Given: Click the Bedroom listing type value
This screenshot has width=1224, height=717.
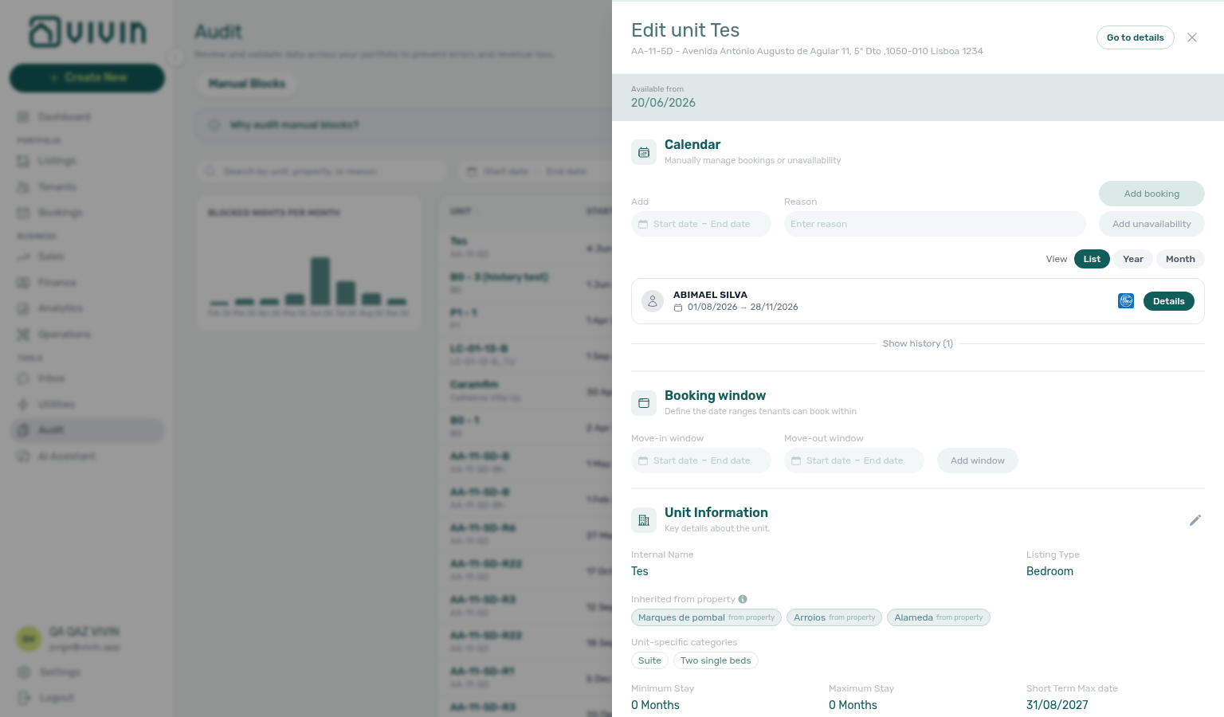Looking at the screenshot, I should point(1049,571).
